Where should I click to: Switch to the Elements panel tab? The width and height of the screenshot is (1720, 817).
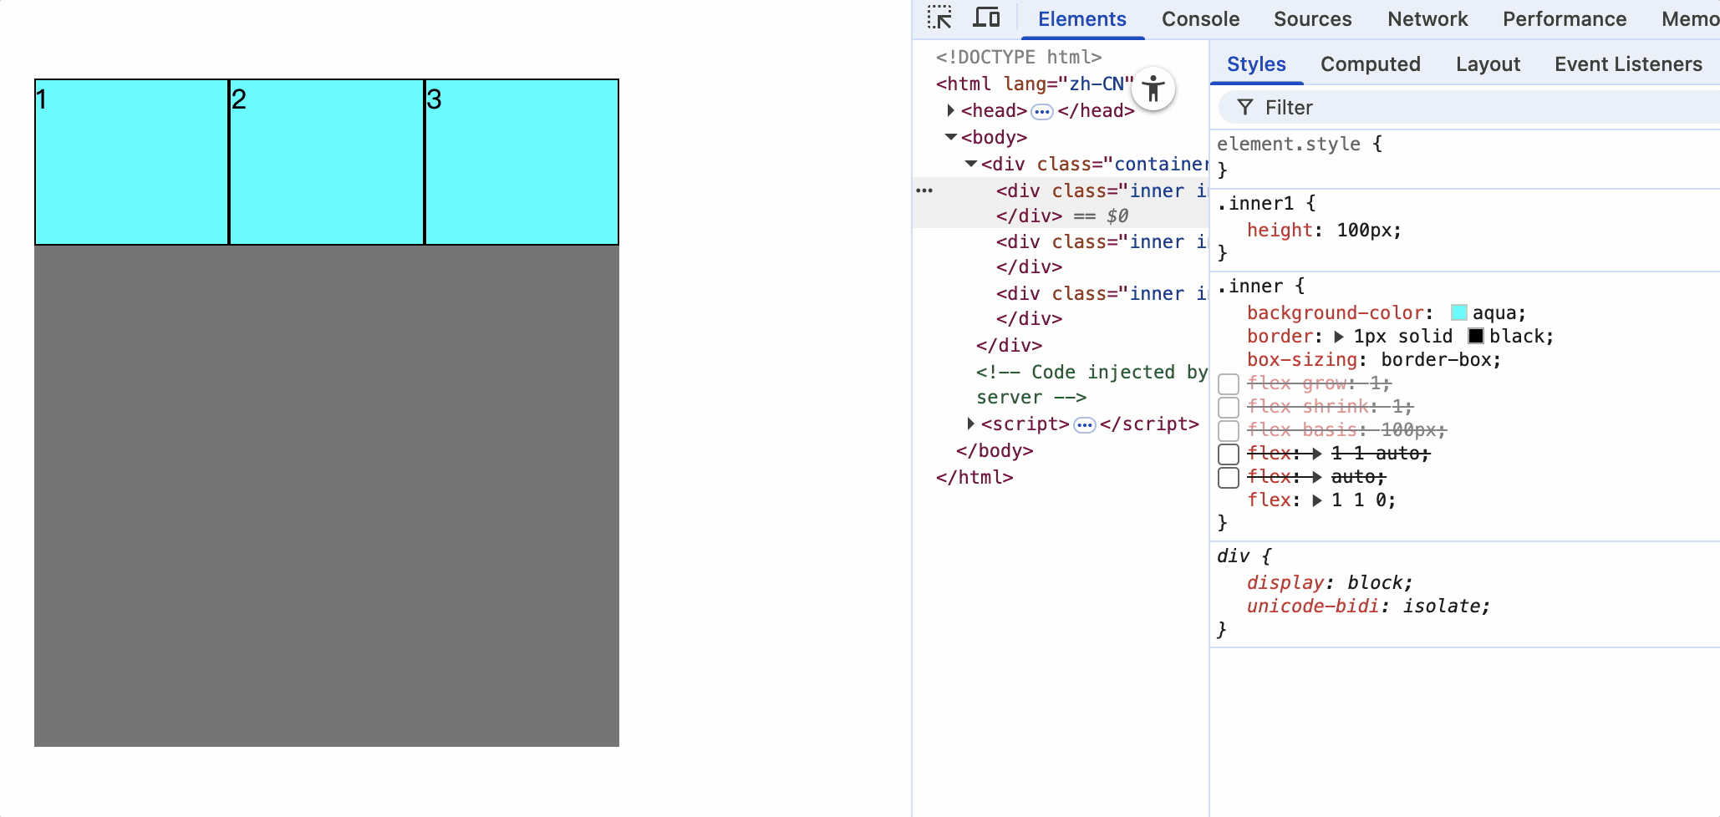1082,19
